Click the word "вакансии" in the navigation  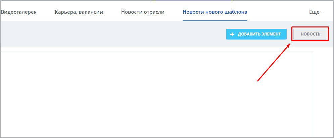92,12
